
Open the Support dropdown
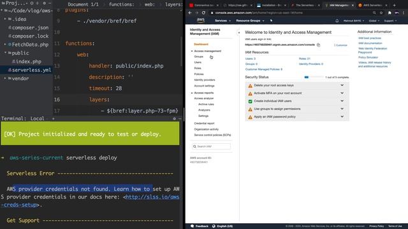click(x=390, y=20)
